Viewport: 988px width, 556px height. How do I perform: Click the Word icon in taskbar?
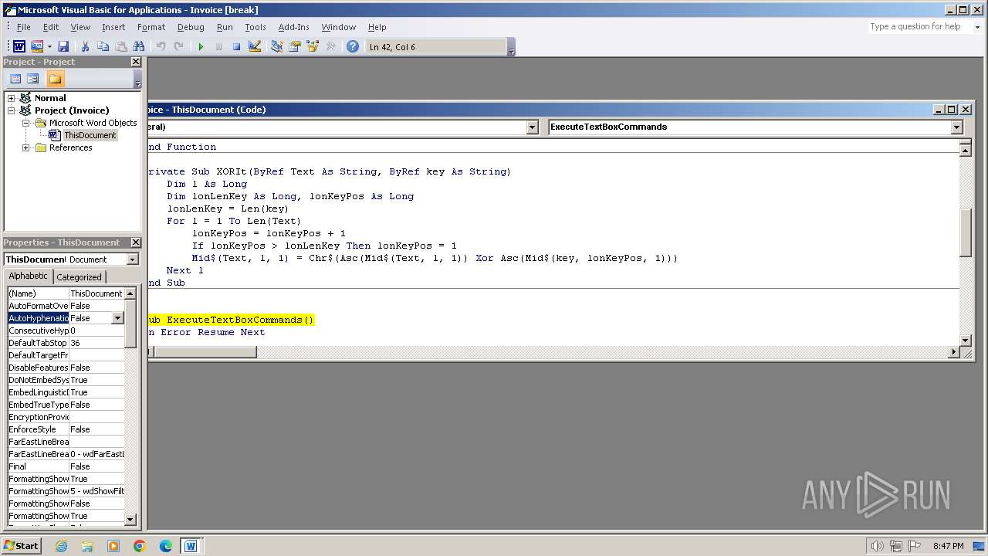pyautogui.click(x=191, y=546)
